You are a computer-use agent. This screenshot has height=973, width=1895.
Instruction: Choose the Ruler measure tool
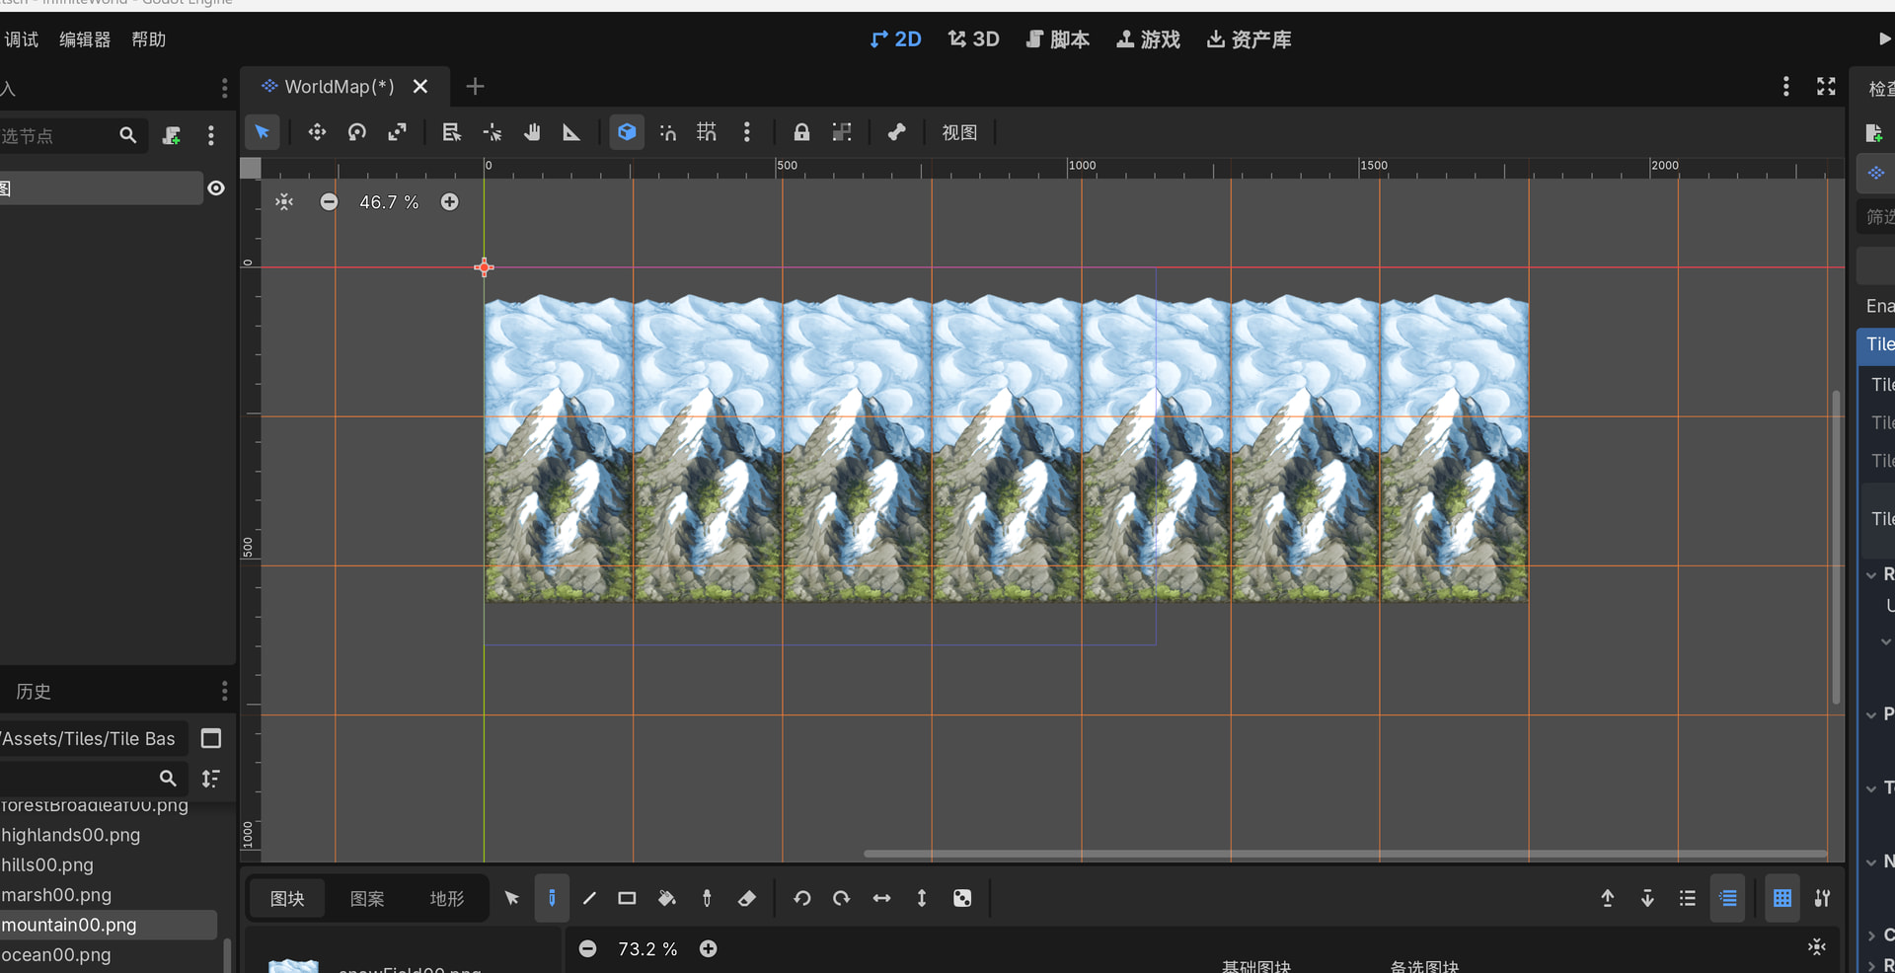pos(571,132)
